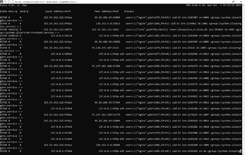
Task: Click local address 127.0.0.1:51454
Action: (61, 96)
